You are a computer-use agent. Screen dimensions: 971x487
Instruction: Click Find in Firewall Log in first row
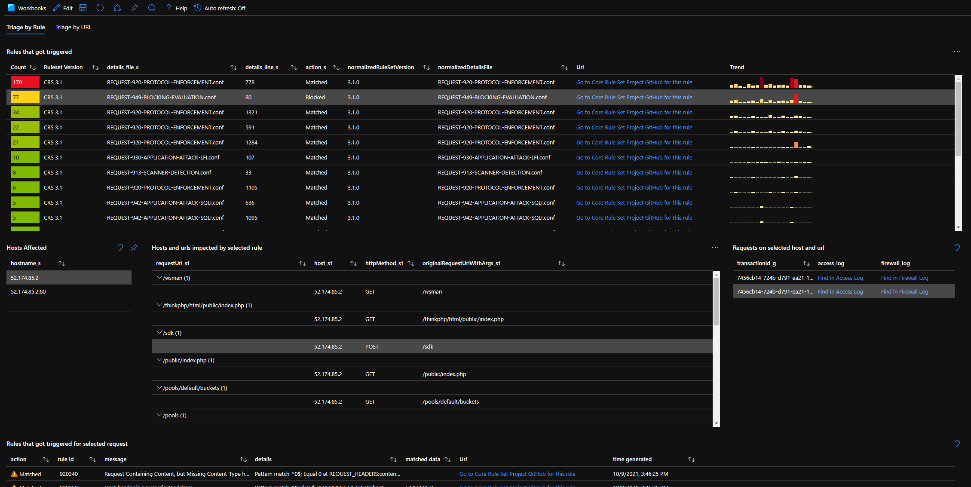point(904,278)
